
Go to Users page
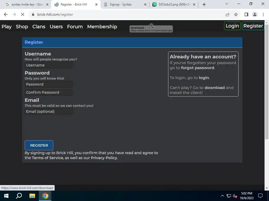[x=56, y=27]
